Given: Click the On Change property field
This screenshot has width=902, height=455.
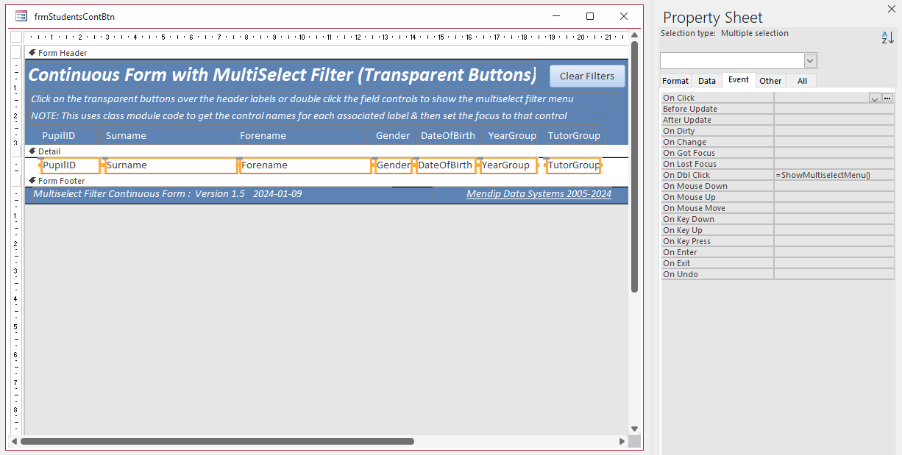Looking at the screenshot, I should point(834,142).
